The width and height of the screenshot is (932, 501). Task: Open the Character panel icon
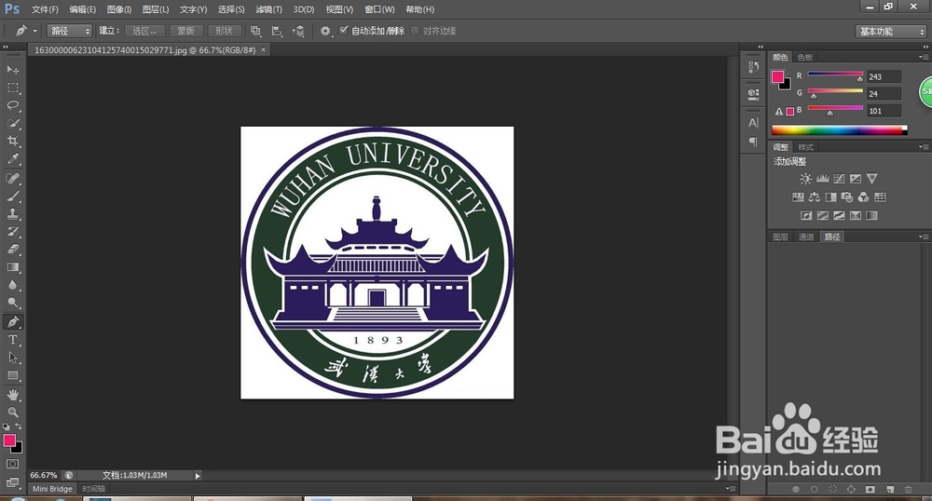coord(753,123)
